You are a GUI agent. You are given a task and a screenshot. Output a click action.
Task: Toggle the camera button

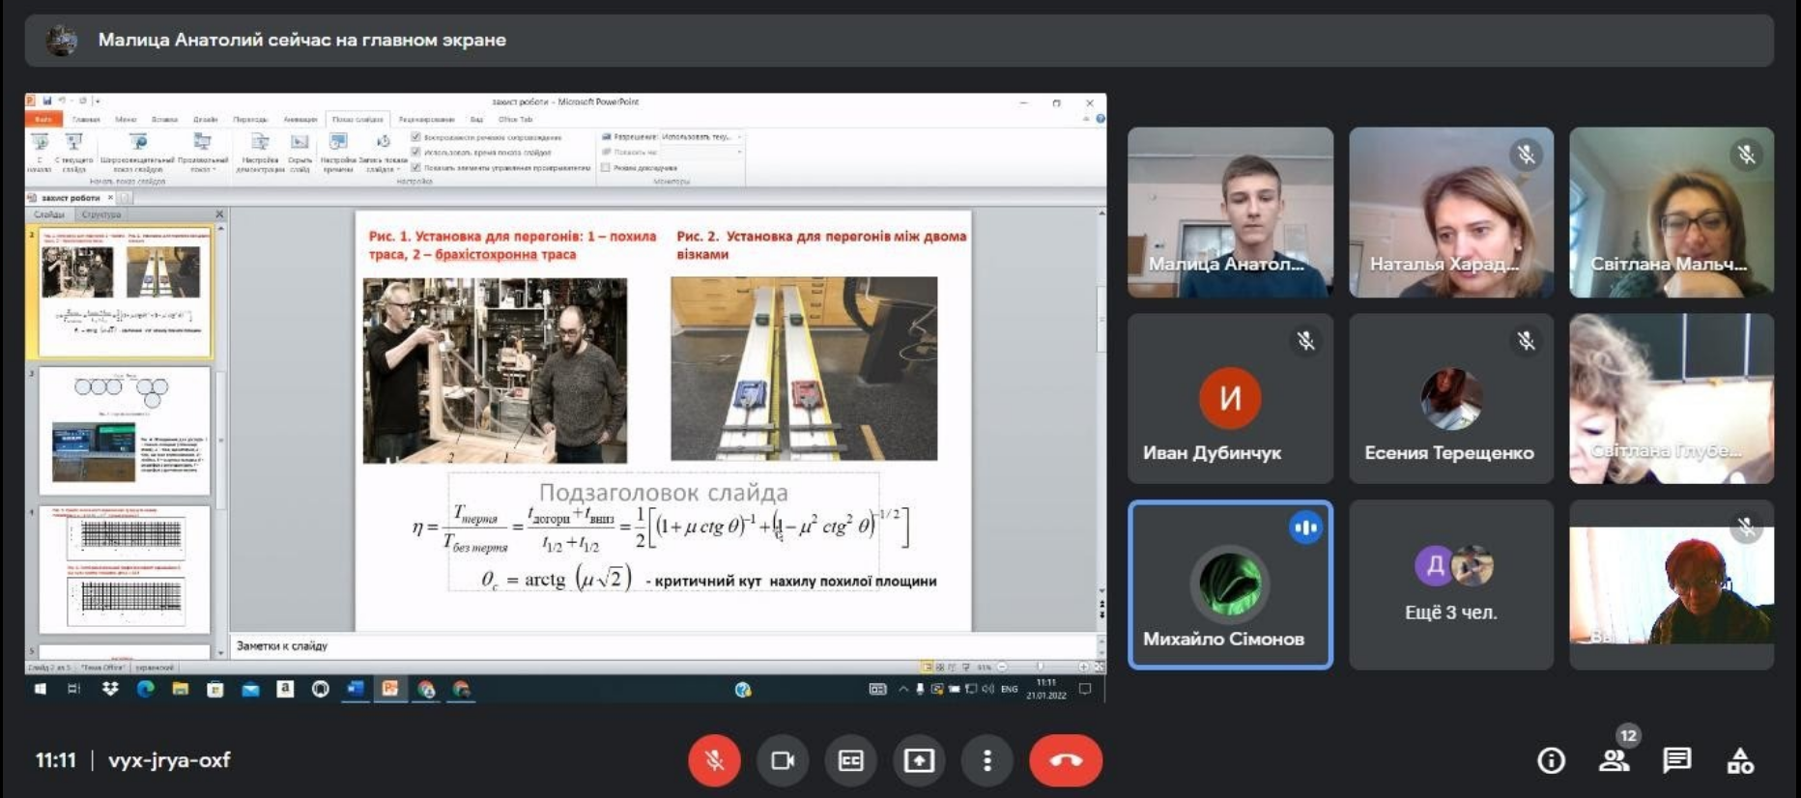point(782,760)
